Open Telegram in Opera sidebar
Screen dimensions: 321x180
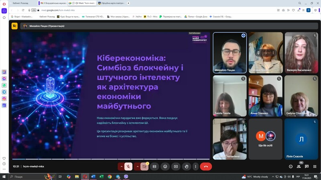[4, 92]
